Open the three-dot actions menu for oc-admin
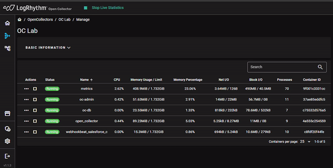 pos(26,100)
